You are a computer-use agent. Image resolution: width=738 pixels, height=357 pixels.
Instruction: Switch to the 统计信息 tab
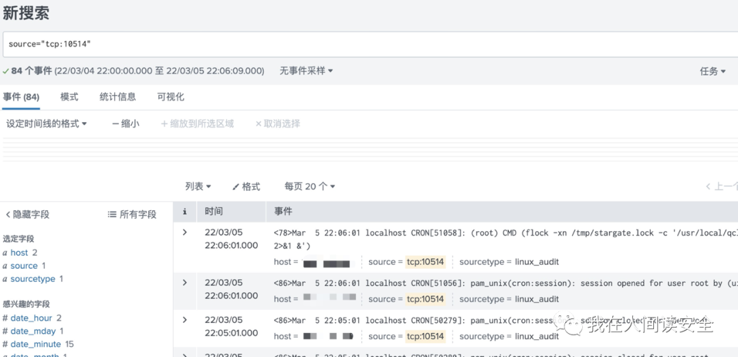click(x=118, y=98)
